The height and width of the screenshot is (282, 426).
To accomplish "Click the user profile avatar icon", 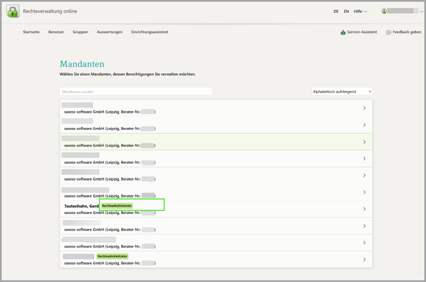I will [384, 11].
